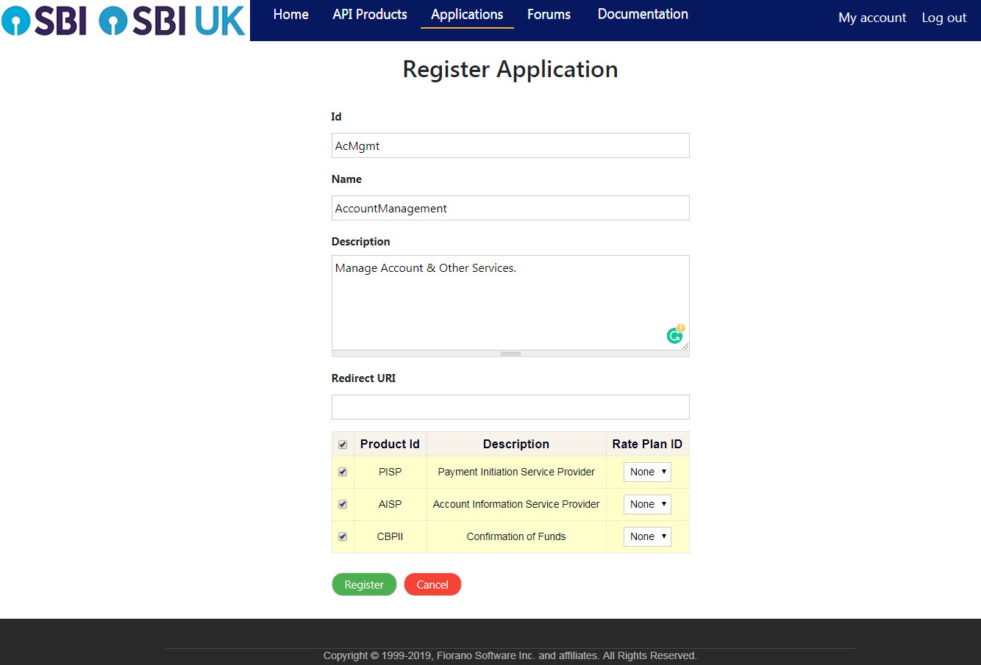Click the PISP product id text
981x665 pixels.
pos(390,472)
